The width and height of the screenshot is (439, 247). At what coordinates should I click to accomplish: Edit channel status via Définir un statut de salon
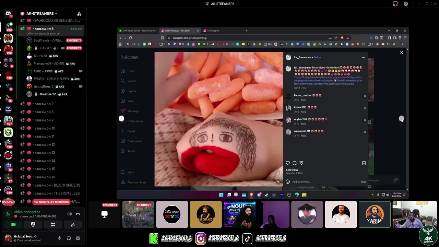(x=43, y=34)
